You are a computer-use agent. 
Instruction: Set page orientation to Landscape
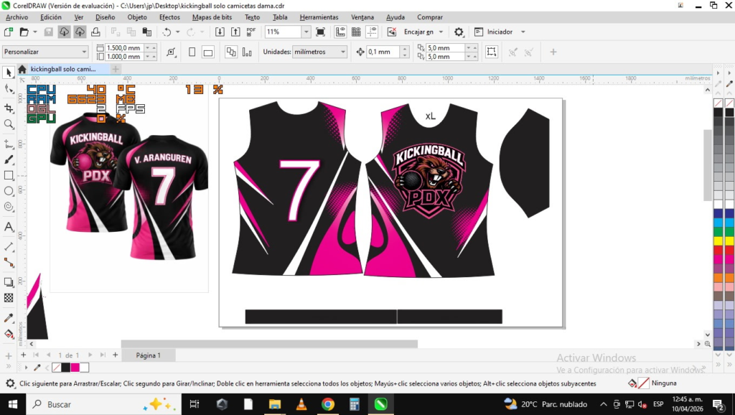point(208,52)
